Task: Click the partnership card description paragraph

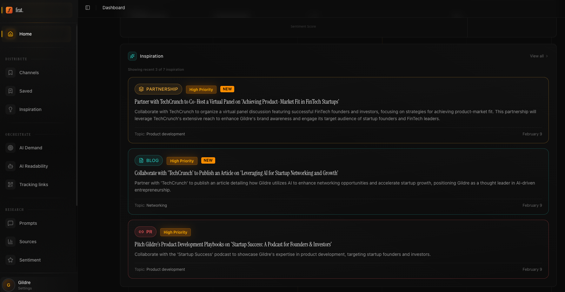Action: [335, 115]
